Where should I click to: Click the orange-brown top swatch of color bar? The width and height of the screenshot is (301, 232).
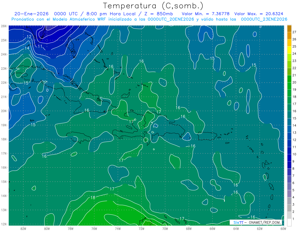pos(289,29)
